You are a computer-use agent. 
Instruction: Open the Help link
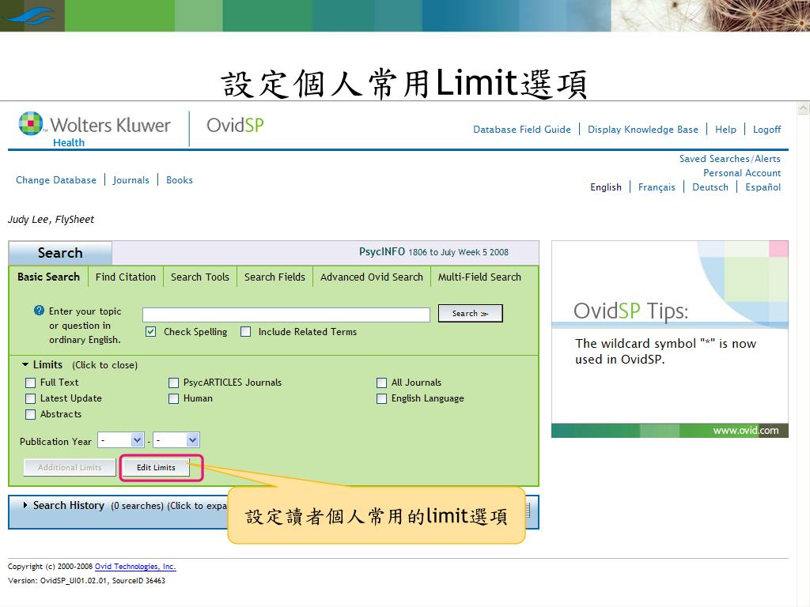(x=725, y=129)
